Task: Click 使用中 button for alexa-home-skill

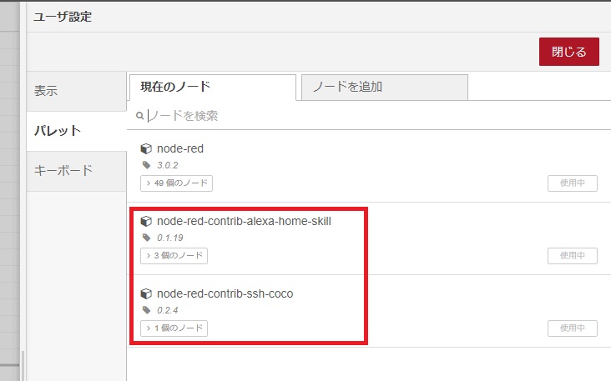Action: pyautogui.click(x=573, y=256)
